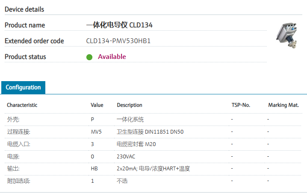307x193 pixels.
Task: Click the green Available status dot
Action: coord(89,57)
